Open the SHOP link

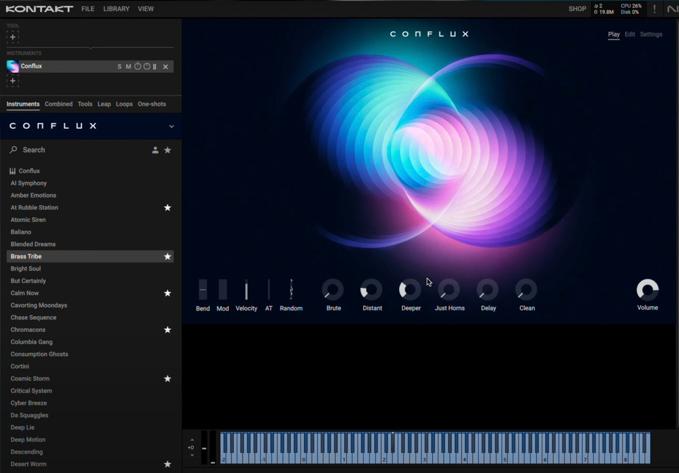[x=577, y=9]
